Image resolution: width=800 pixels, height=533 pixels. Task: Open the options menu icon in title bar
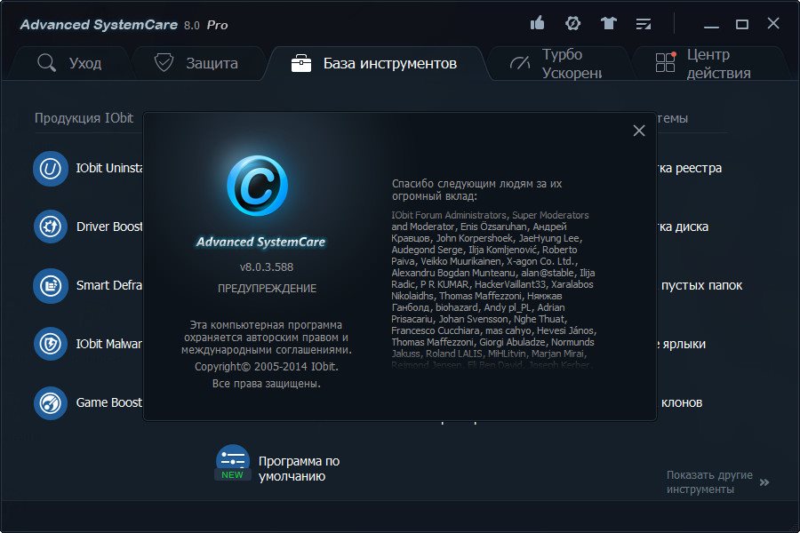coord(644,23)
